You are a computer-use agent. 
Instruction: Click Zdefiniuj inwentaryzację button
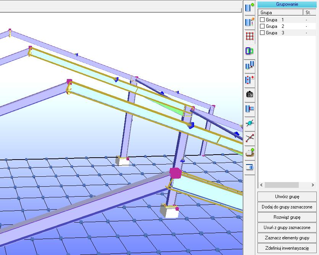click(x=287, y=248)
